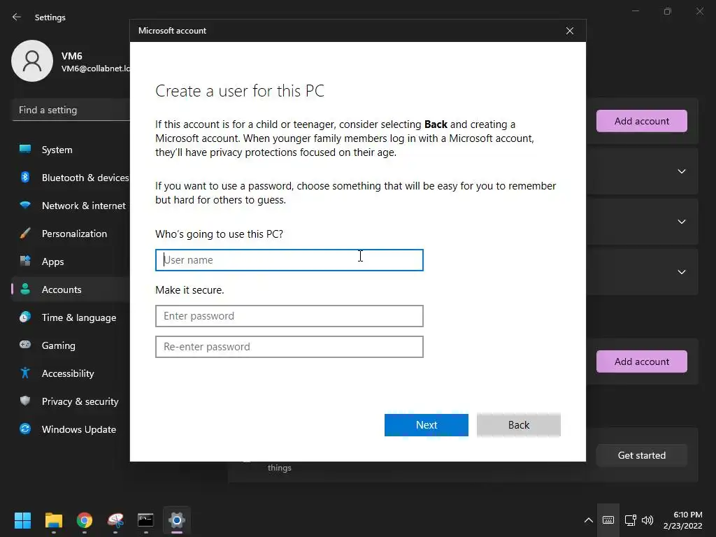Screen dimensions: 716x537
Task: Click the Re-enter password field
Action: [289, 347]
